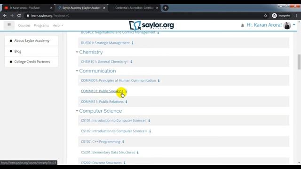Collapse the Communication category
301x169 pixels.
[x=77, y=71]
